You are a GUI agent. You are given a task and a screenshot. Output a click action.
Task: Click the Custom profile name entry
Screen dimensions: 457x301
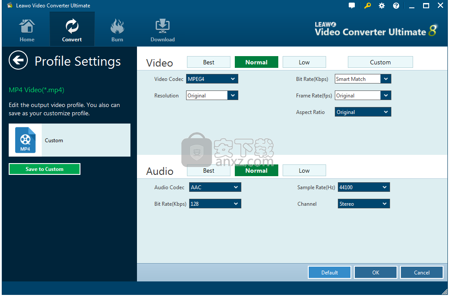(x=70, y=140)
